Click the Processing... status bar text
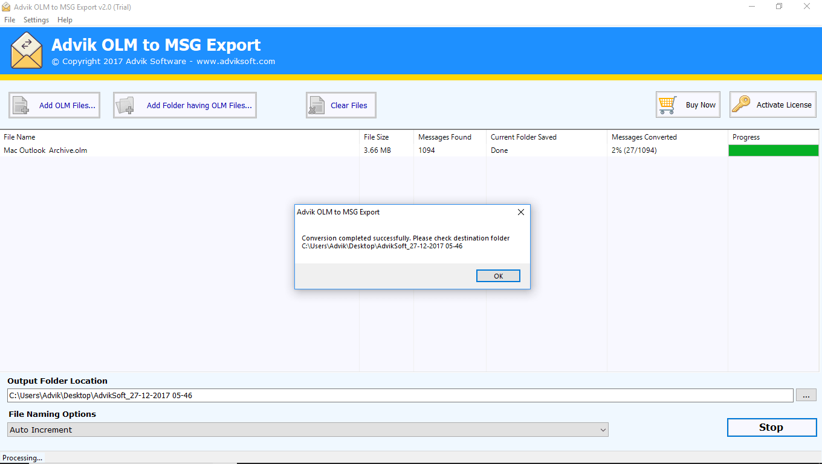The image size is (822, 464). [22, 458]
